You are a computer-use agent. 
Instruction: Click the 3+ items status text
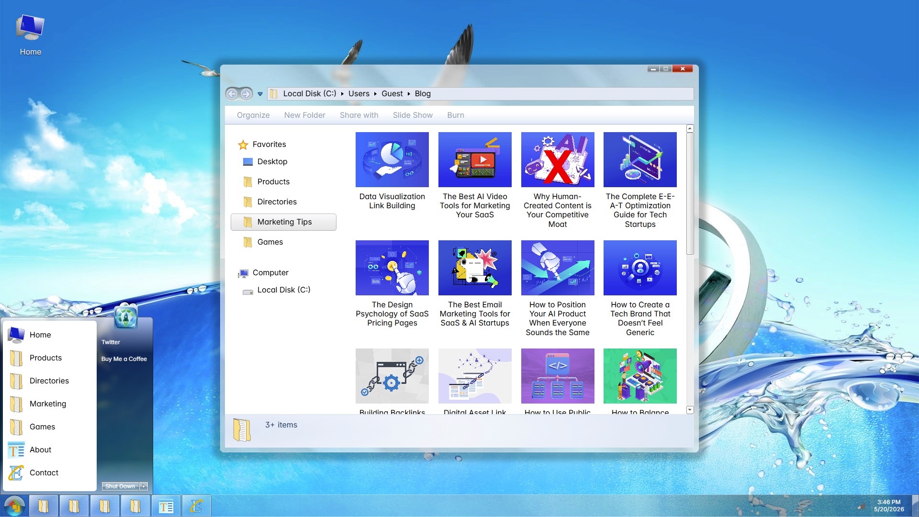point(281,425)
